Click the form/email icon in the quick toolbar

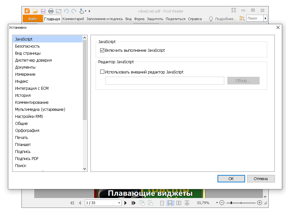pyautogui.click(x=58, y=11)
